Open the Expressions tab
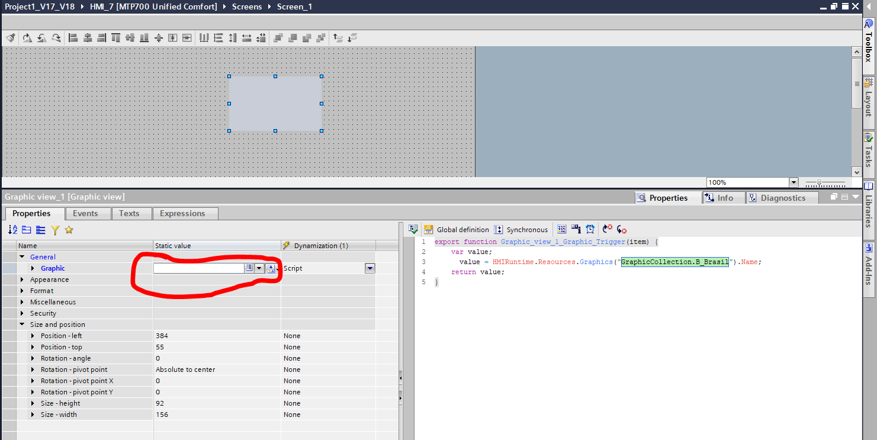Image resolution: width=877 pixels, height=440 pixels. point(182,213)
